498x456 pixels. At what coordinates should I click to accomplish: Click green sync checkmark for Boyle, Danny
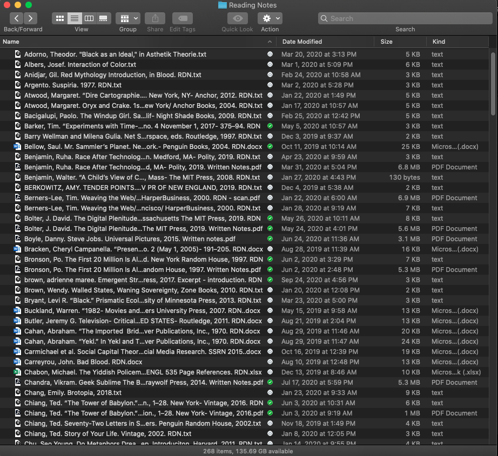(x=270, y=239)
